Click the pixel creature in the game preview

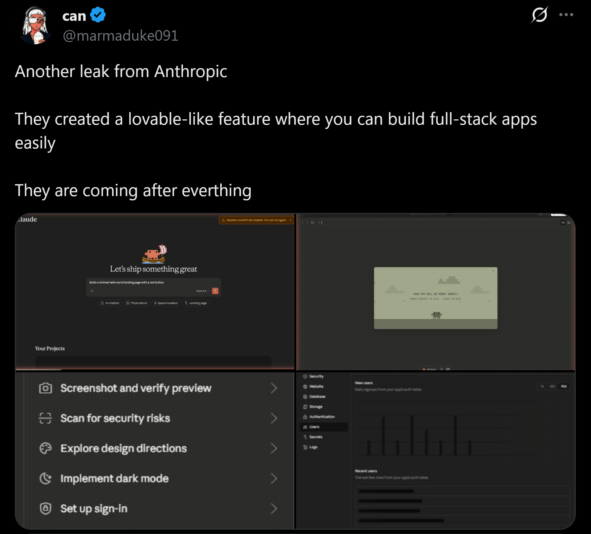pyautogui.click(x=437, y=315)
